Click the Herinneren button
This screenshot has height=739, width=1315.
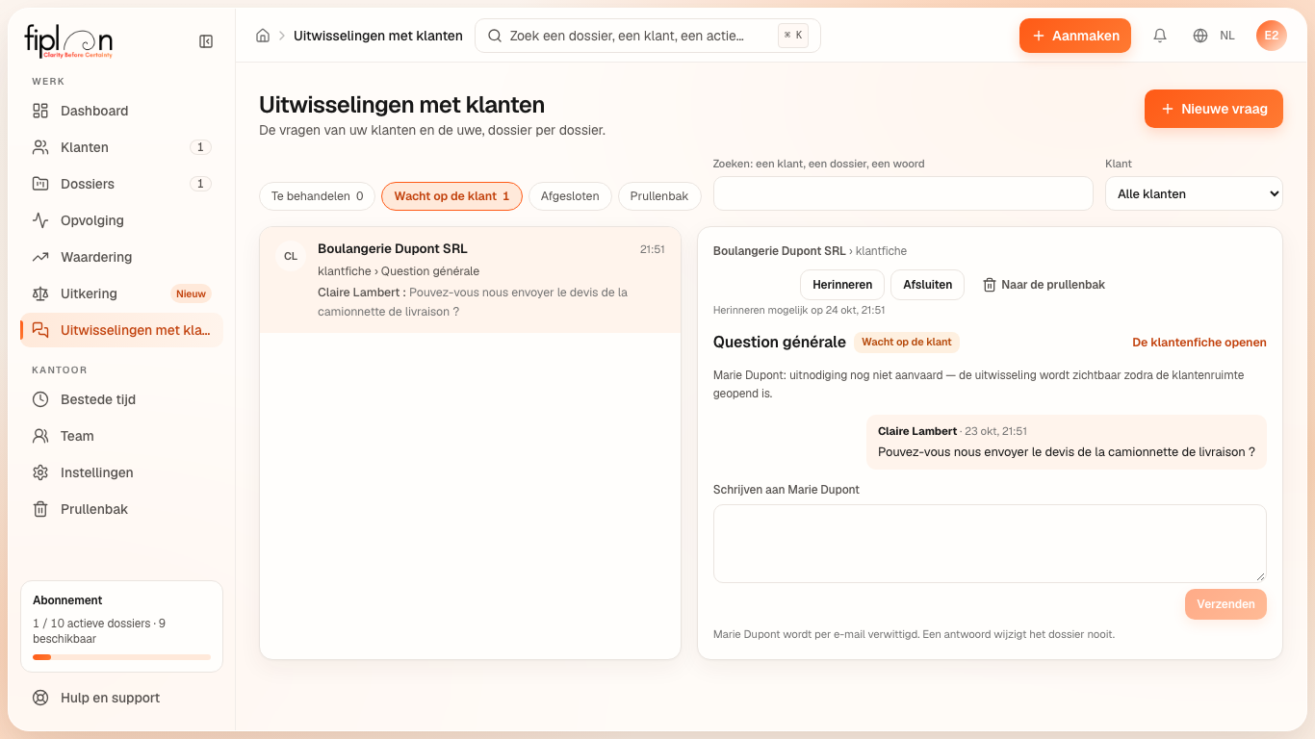point(842,285)
